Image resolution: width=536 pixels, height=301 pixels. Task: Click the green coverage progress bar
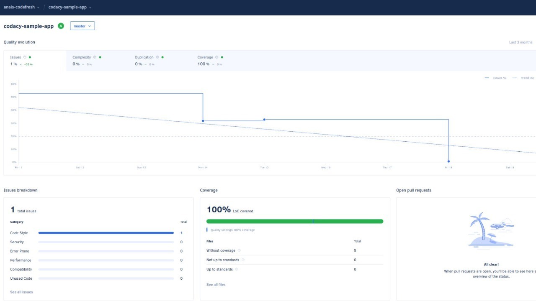point(295,221)
